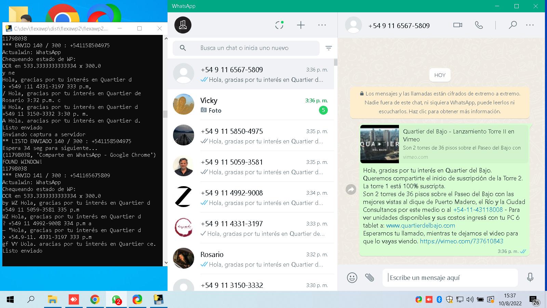Click the contact number in chat header
Viewport: 547px width, 308px height.
(399, 26)
